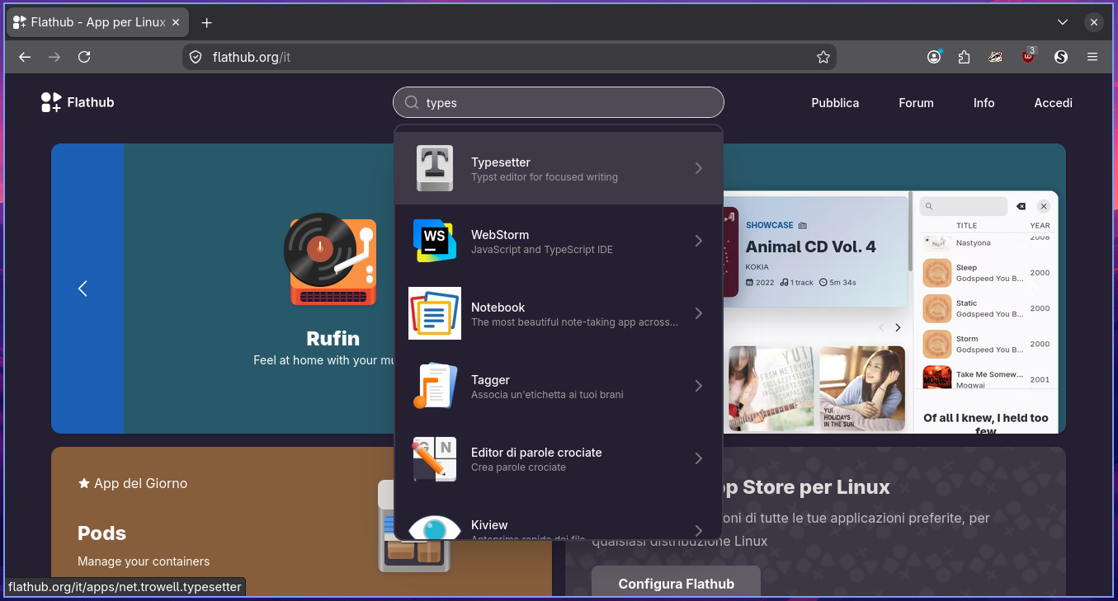Open the Typesetter app icon result

point(435,168)
